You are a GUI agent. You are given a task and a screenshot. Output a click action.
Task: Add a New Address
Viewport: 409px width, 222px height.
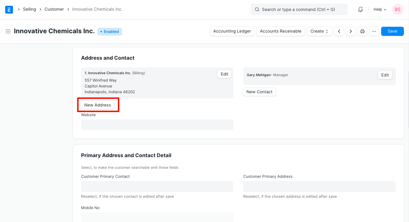tap(98, 105)
